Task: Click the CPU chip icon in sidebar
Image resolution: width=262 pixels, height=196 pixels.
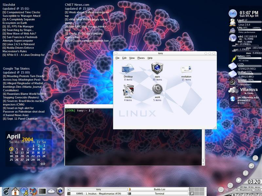Action: coord(232,30)
